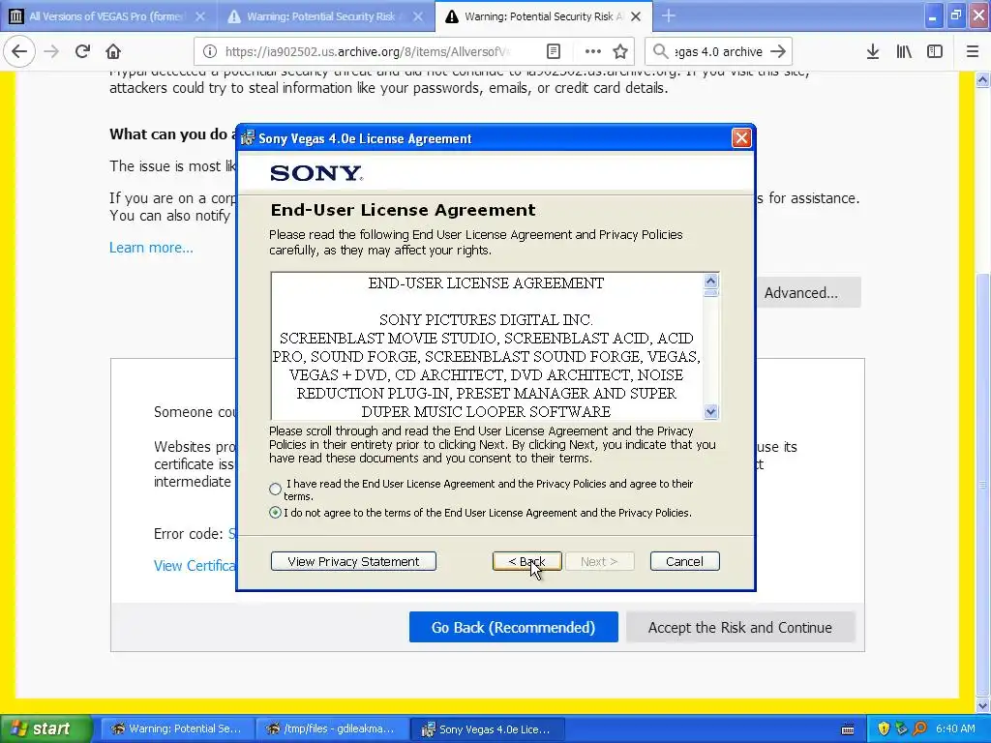
Task: Click Accept the Risk and Continue
Action: pos(740,627)
